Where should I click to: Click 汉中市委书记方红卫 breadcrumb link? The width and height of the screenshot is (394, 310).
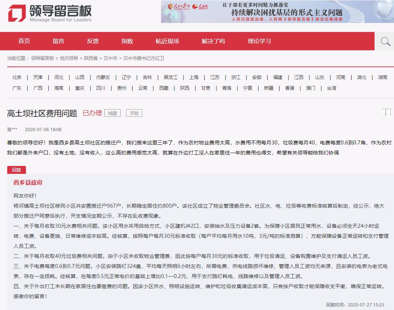click(x=144, y=58)
